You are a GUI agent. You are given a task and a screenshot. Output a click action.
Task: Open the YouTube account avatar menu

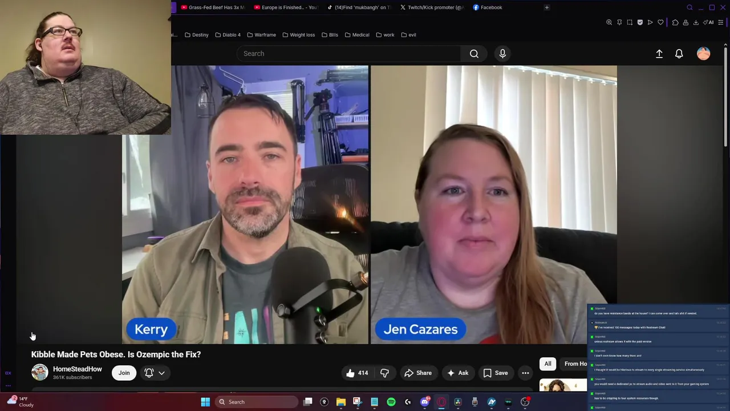(704, 54)
